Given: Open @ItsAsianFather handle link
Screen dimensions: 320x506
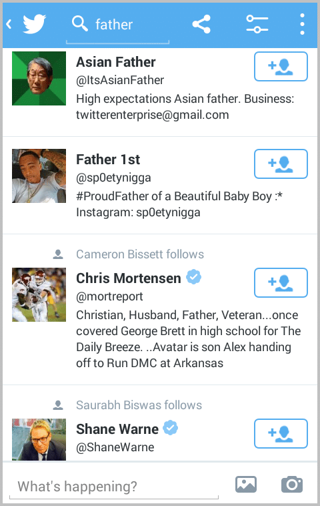Looking at the screenshot, I should click(x=120, y=80).
